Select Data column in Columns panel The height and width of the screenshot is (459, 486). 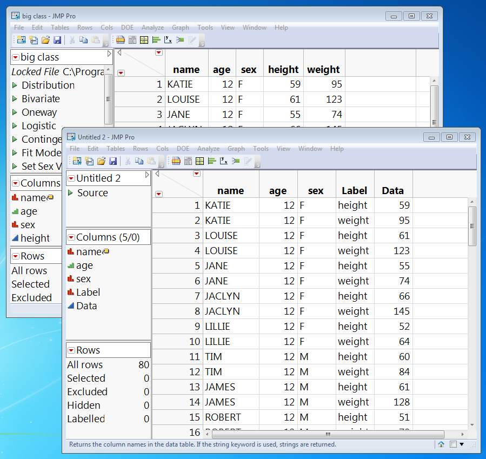pyautogui.click(x=86, y=306)
